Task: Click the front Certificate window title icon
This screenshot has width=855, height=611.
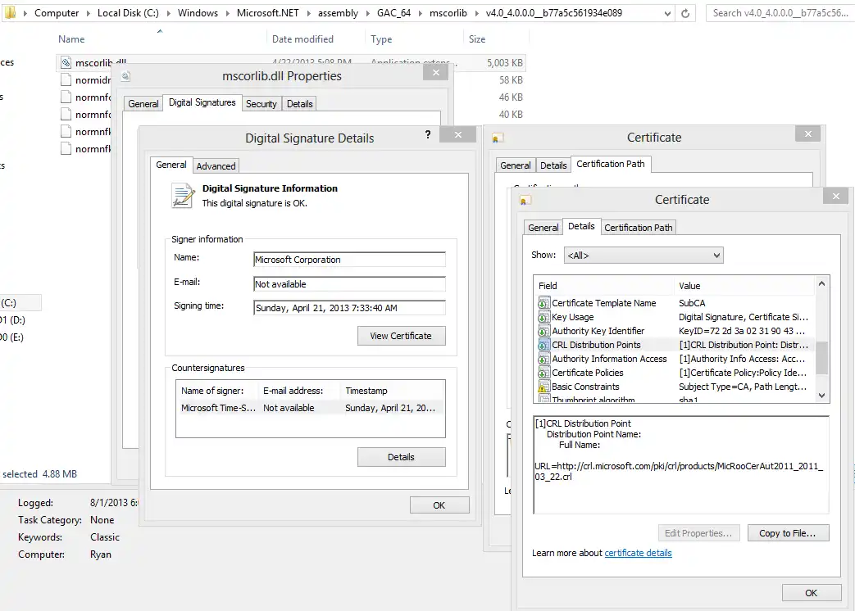Action: pyautogui.click(x=525, y=201)
